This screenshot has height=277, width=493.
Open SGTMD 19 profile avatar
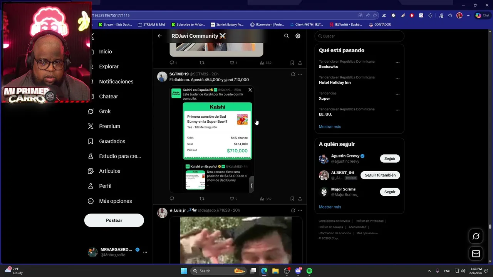(162, 77)
